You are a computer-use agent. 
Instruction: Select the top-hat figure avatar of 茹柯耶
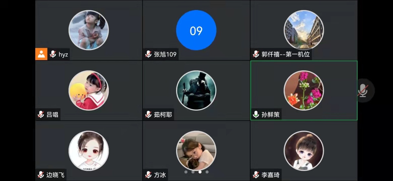click(196, 91)
